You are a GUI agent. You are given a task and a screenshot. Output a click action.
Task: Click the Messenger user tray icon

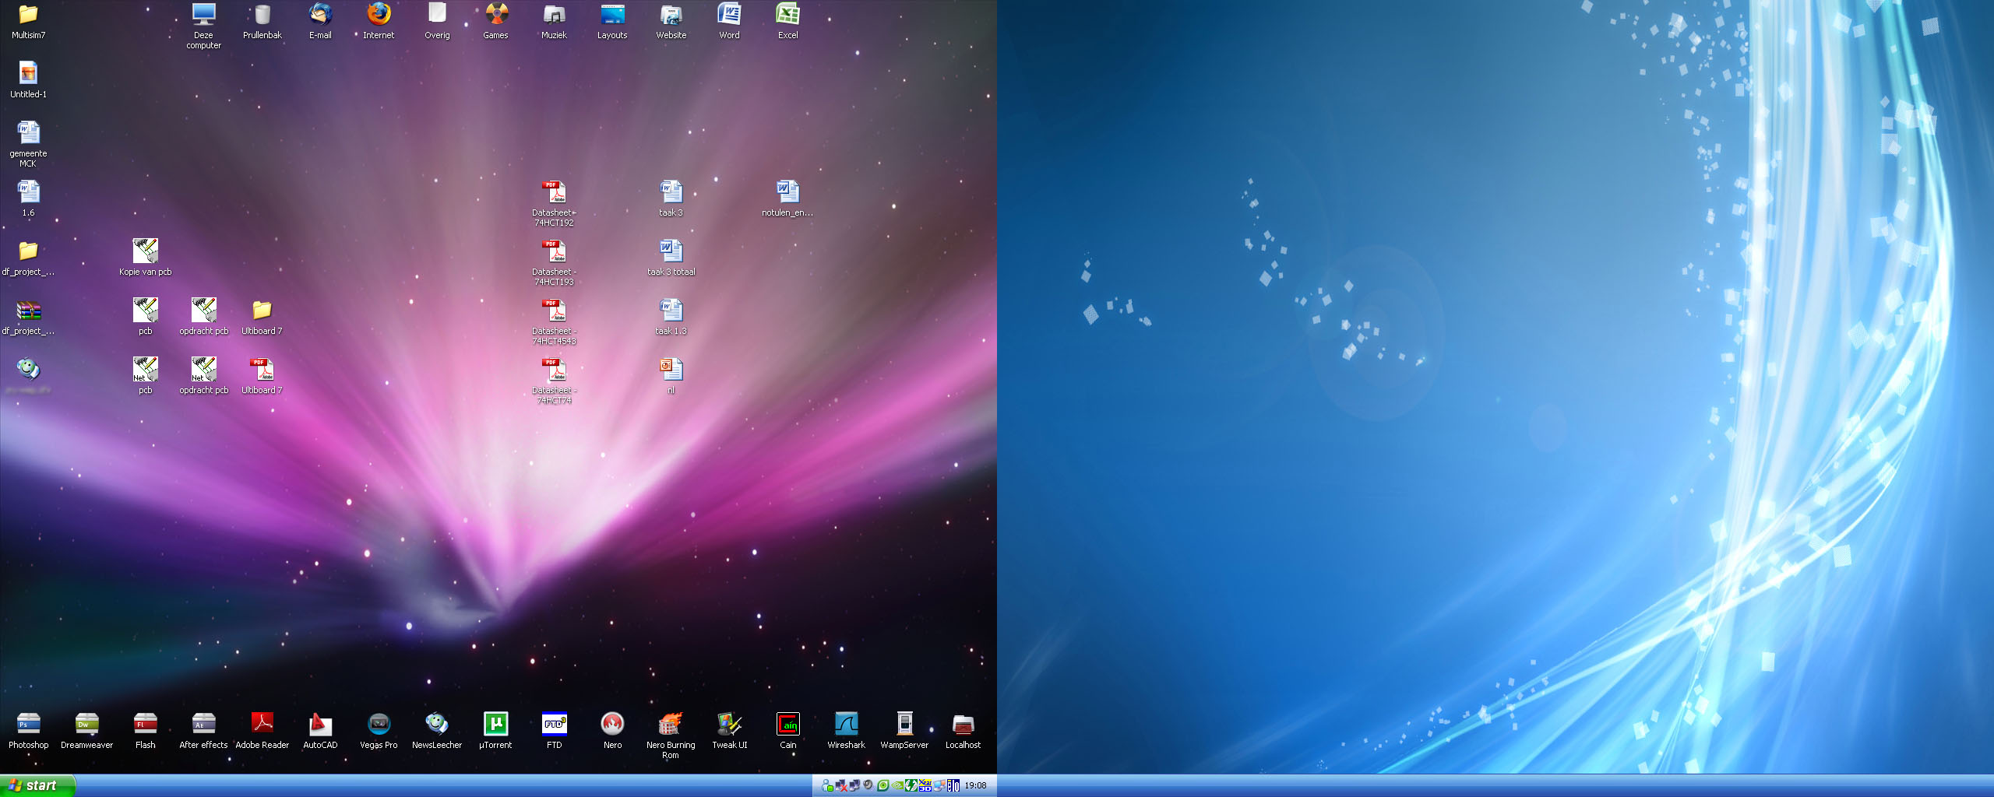pyautogui.click(x=827, y=785)
